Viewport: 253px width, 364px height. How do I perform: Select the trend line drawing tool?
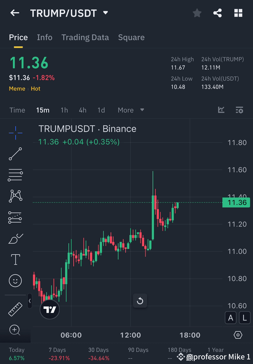point(15,154)
